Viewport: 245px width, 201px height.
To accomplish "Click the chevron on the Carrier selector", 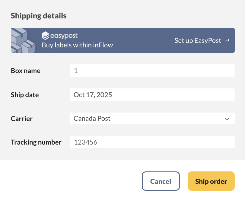I will tap(227, 118).
